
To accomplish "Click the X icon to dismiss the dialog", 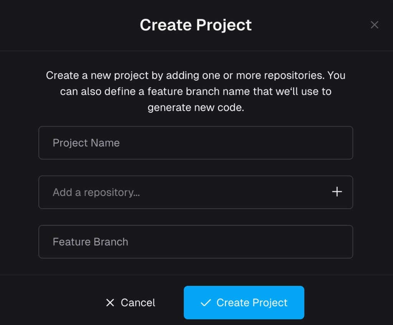I will pos(375,25).
